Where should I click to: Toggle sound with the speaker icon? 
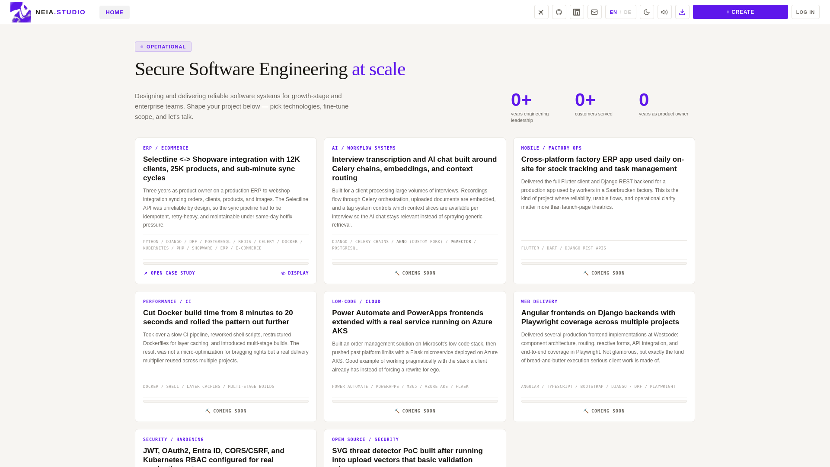pos(664,12)
